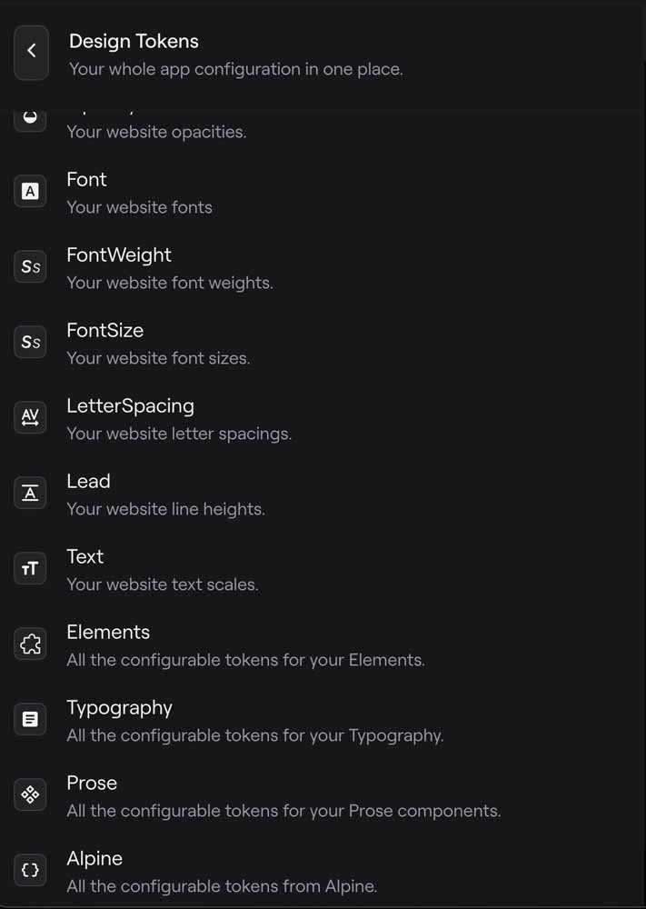Image resolution: width=646 pixels, height=909 pixels.
Task: Click the Prose diamond grid icon
Action: click(x=31, y=795)
